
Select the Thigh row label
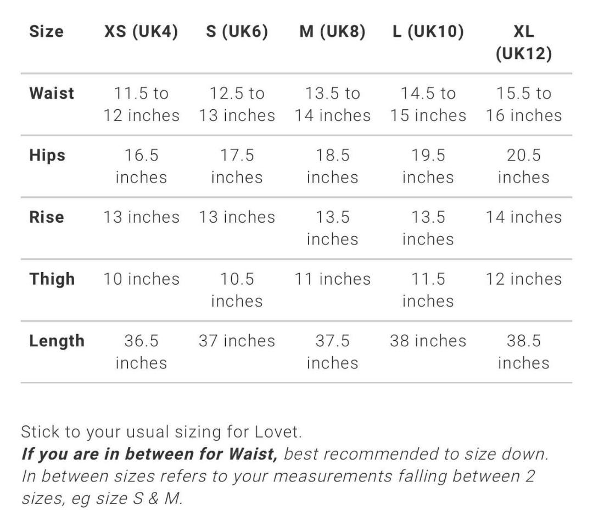(52, 279)
